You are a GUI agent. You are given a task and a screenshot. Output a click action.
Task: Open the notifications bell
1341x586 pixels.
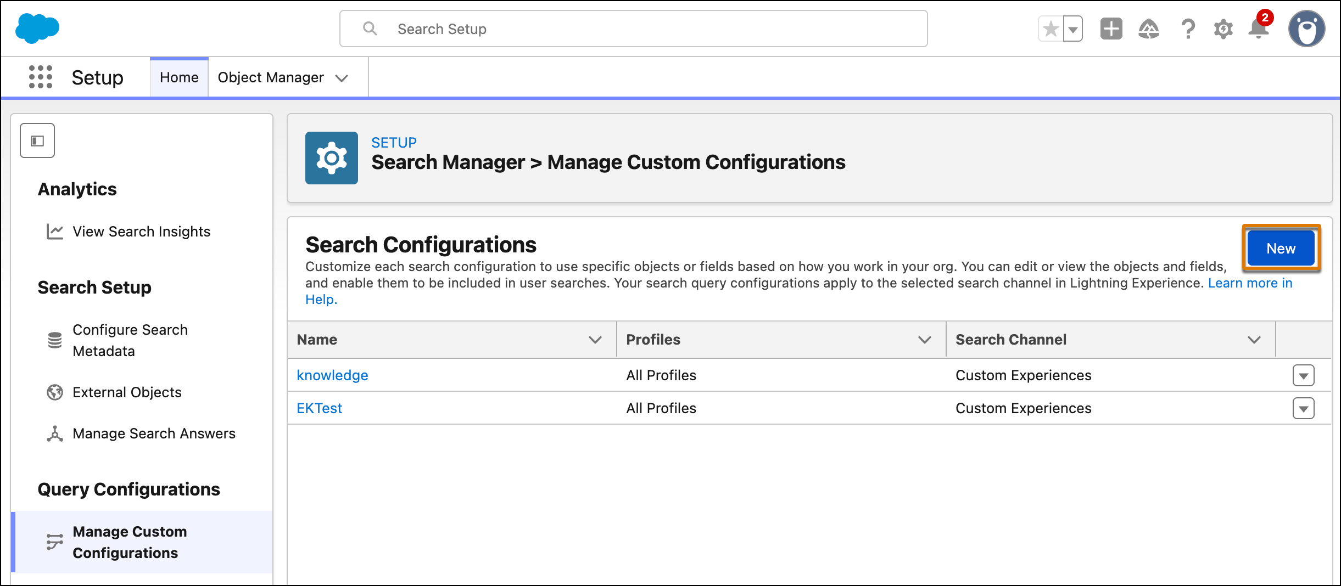[1259, 29]
